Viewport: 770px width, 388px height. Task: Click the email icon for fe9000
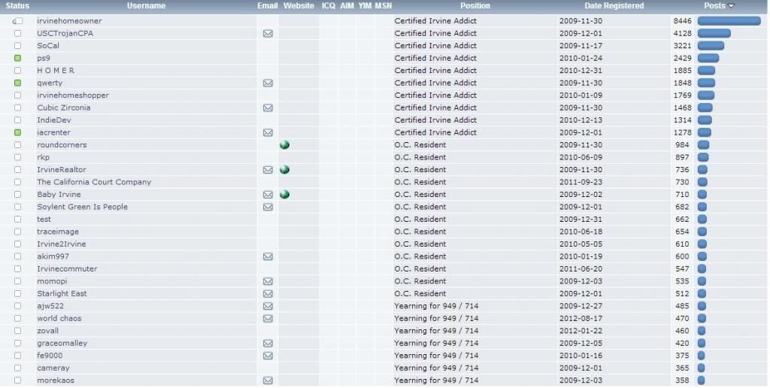(x=268, y=356)
